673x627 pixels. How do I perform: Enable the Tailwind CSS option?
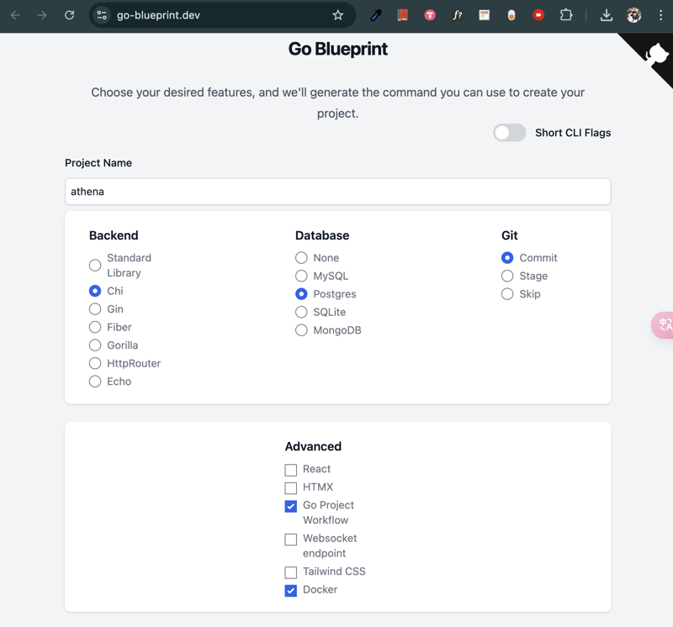point(291,572)
